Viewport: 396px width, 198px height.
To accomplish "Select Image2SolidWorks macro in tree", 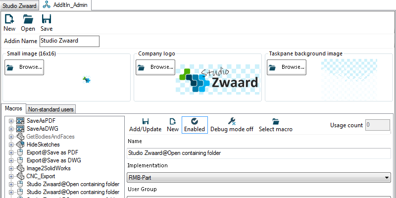I will [49, 168].
